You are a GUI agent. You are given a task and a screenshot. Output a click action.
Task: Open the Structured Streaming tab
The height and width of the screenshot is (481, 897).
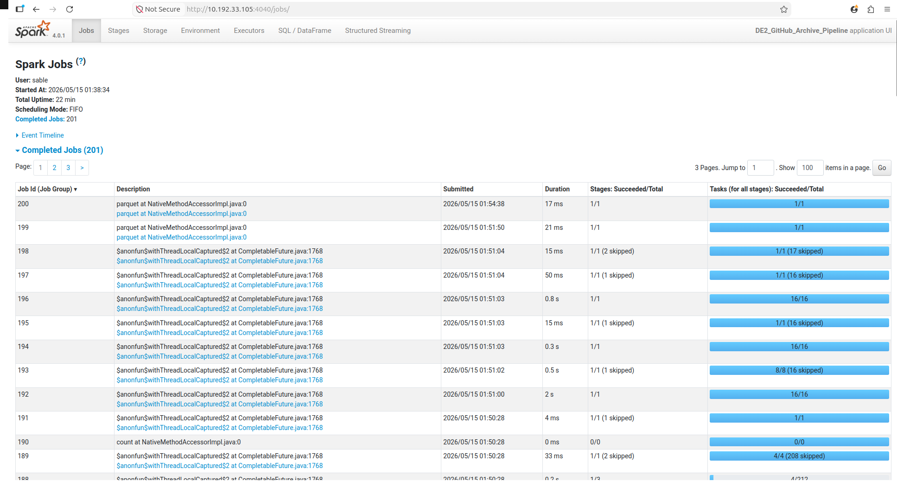click(378, 31)
